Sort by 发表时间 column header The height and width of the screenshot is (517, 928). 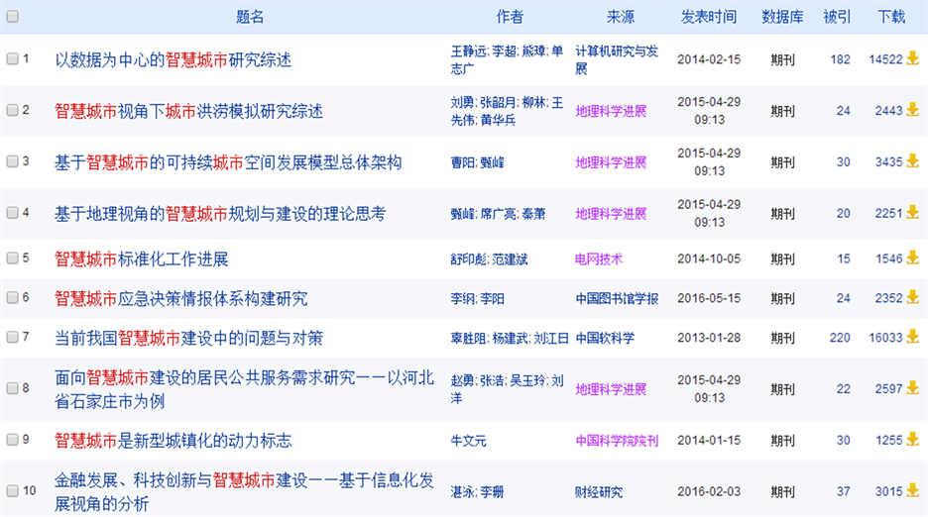click(x=709, y=17)
